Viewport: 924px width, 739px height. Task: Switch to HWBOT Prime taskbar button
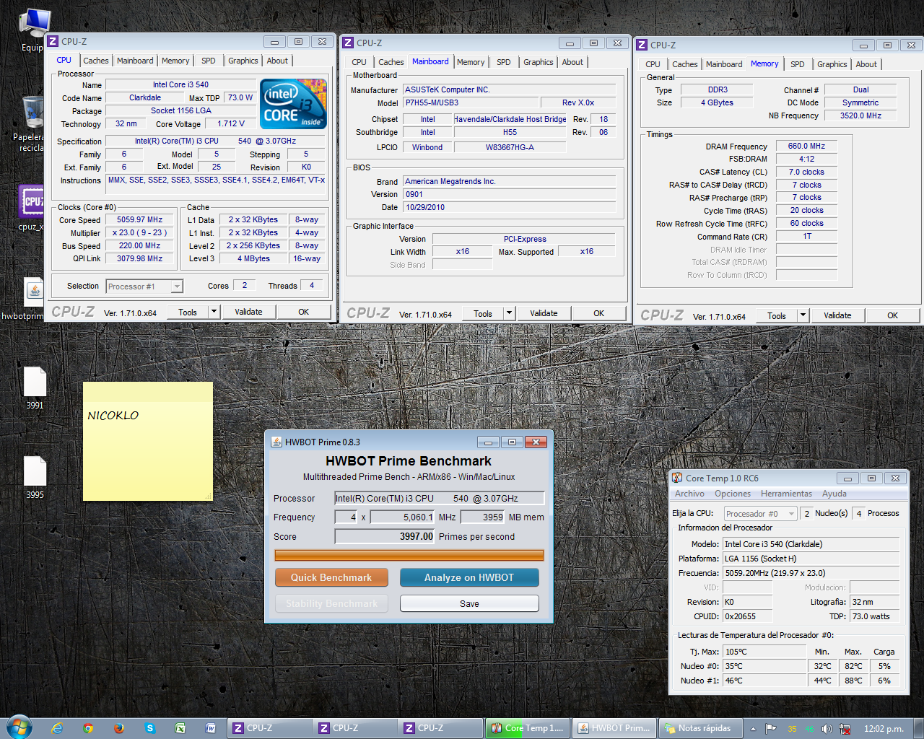614,728
